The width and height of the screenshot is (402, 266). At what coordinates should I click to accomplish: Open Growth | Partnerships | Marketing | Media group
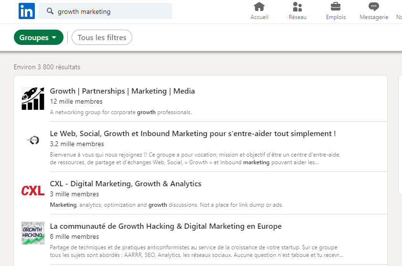[122, 91]
